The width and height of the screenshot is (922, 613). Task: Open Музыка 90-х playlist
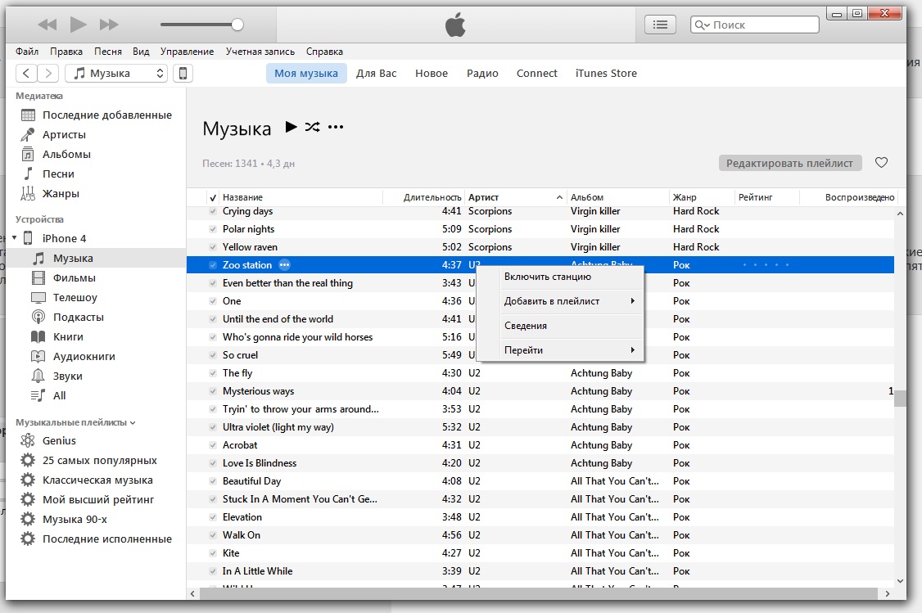[x=75, y=520]
